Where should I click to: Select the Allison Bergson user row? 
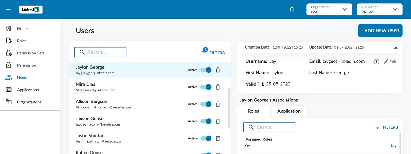pyautogui.click(x=150, y=104)
